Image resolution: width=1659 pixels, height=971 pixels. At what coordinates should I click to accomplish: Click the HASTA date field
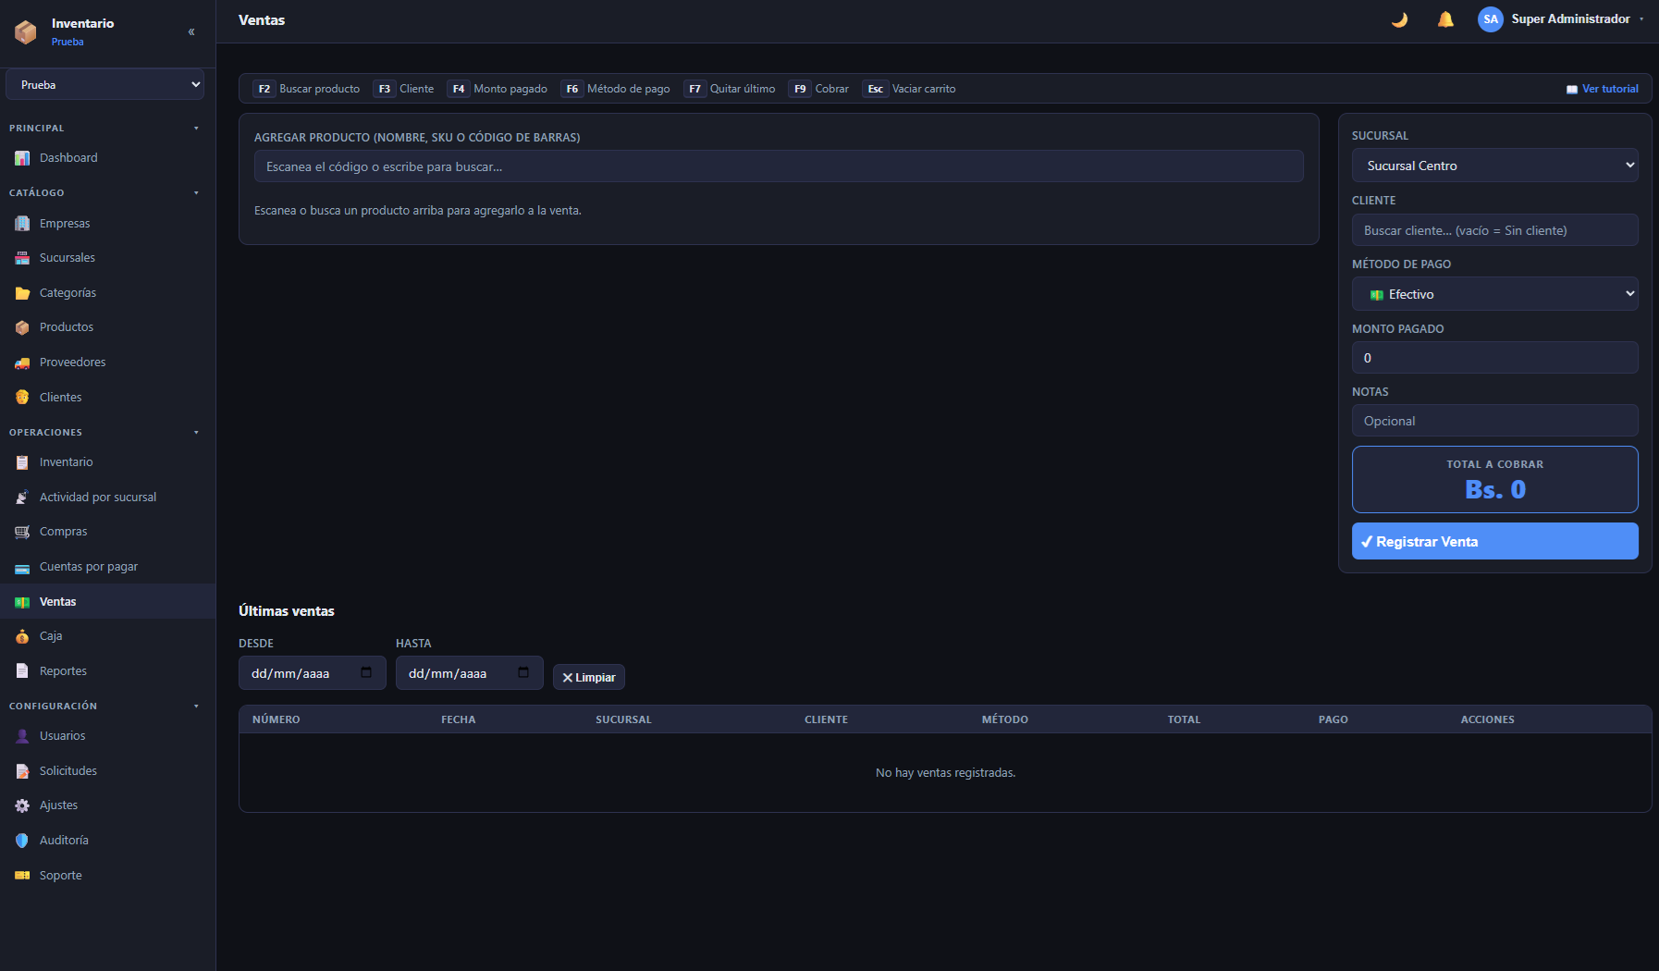[469, 673]
